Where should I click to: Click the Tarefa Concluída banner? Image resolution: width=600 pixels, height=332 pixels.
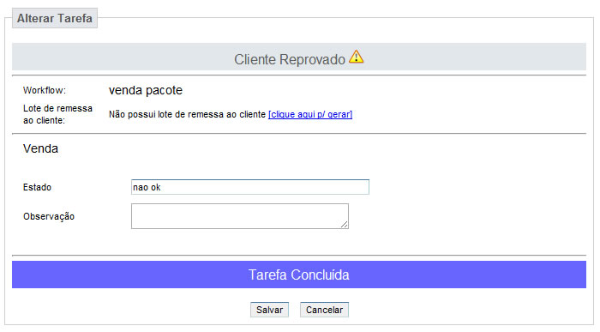click(299, 275)
